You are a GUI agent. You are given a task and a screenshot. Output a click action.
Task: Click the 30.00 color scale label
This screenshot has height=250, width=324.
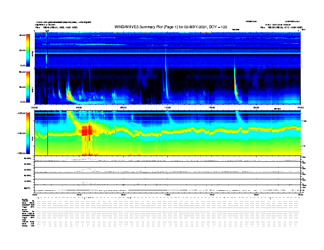coord(22,87)
